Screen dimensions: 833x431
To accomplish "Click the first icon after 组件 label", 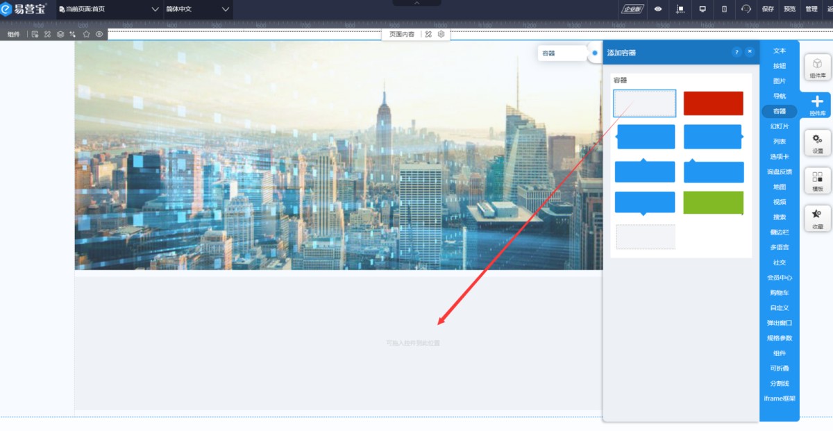I will (x=35, y=34).
